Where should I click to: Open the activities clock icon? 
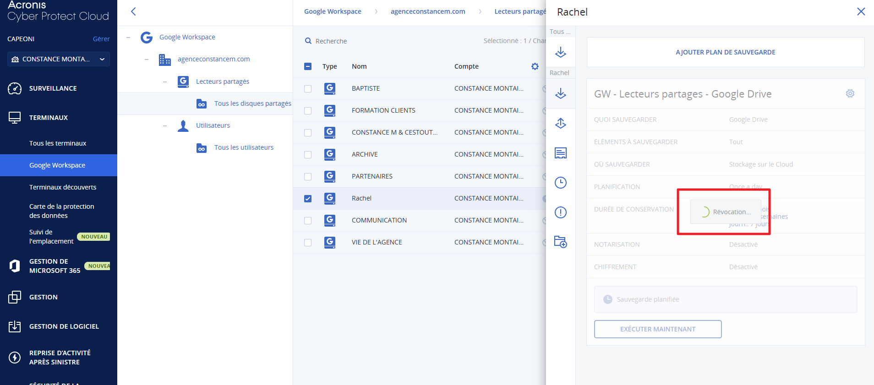pos(561,183)
